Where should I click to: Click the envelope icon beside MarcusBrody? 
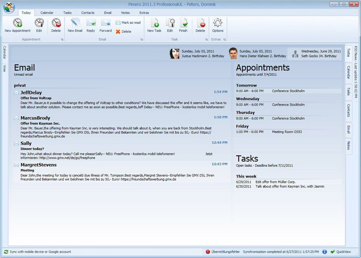(x=16, y=118)
